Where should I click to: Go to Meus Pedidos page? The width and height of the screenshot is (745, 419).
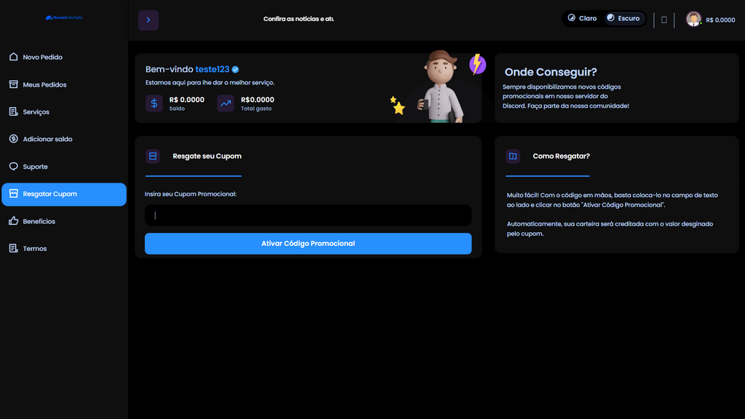pos(44,84)
